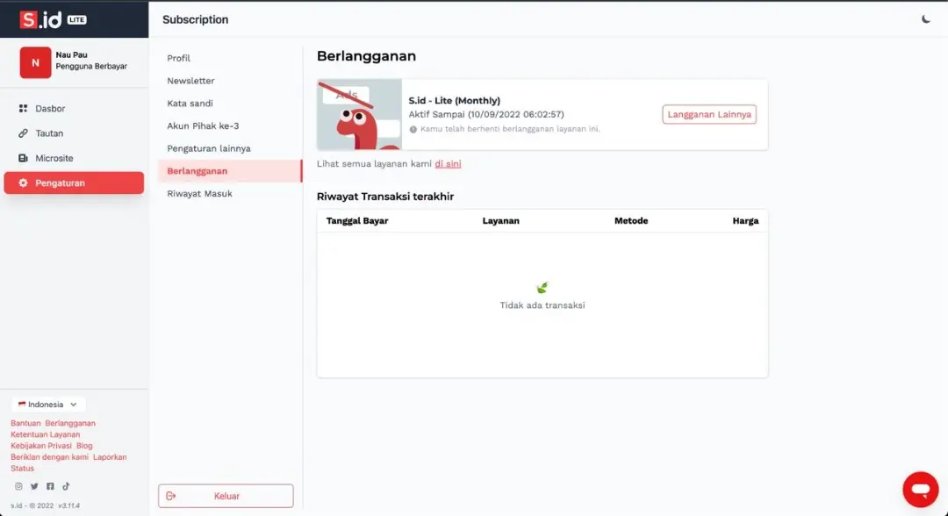
Task: Open the TikTok social icon
Action: (66, 486)
